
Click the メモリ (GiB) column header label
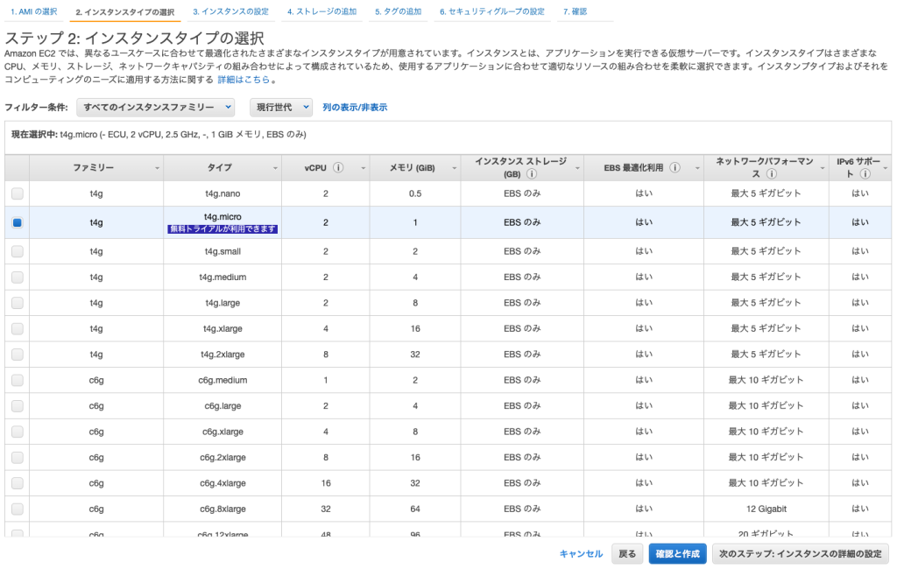click(x=413, y=167)
